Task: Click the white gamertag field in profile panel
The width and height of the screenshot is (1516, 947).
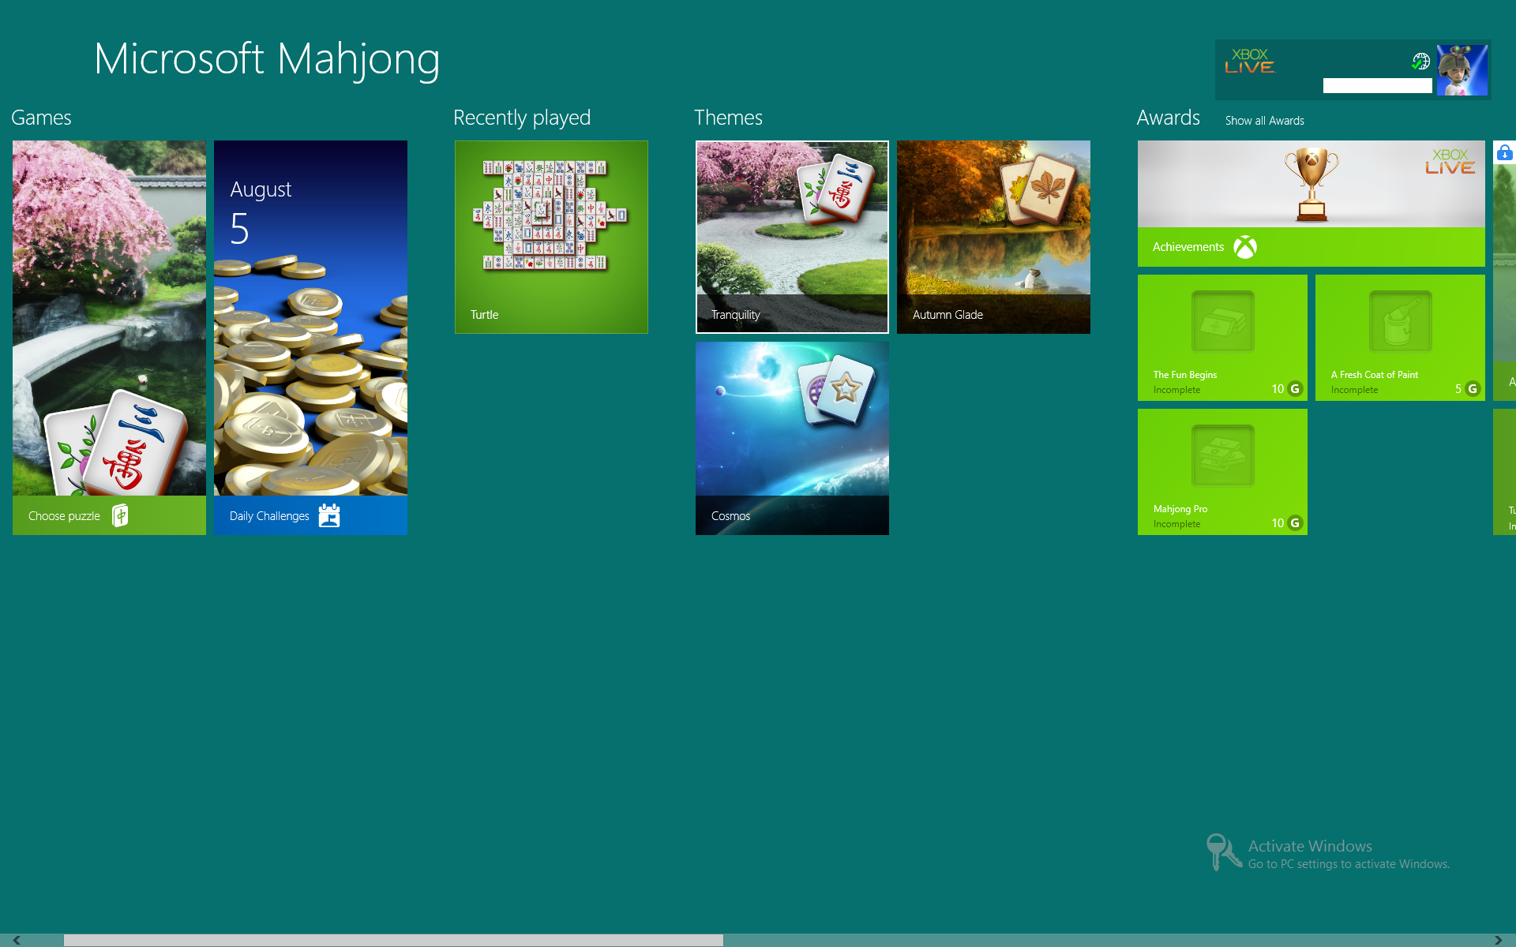Action: [x=1377, y=86]
